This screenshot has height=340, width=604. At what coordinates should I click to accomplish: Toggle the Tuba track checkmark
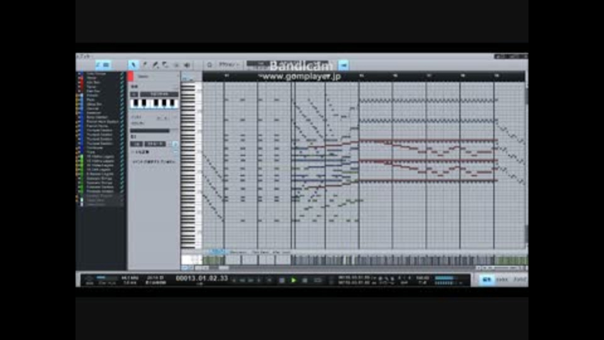click(122, 152)
